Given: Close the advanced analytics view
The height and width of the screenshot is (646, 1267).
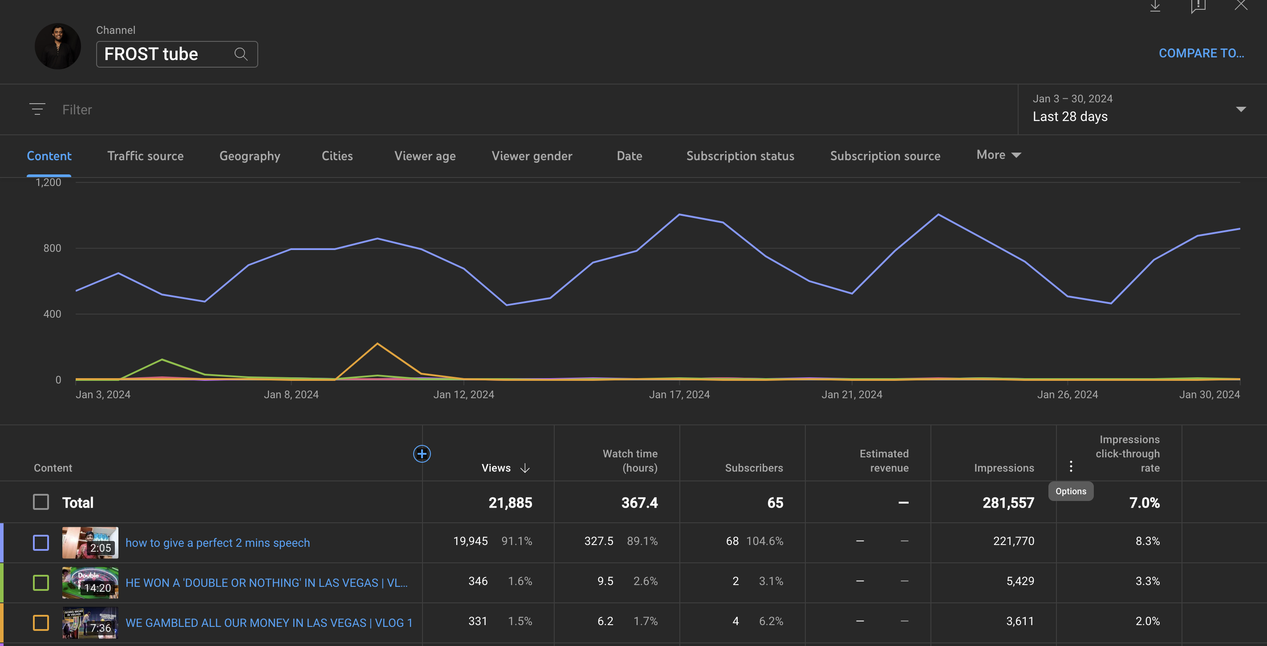Looking at the screenshot, I should coord(1241,5).
